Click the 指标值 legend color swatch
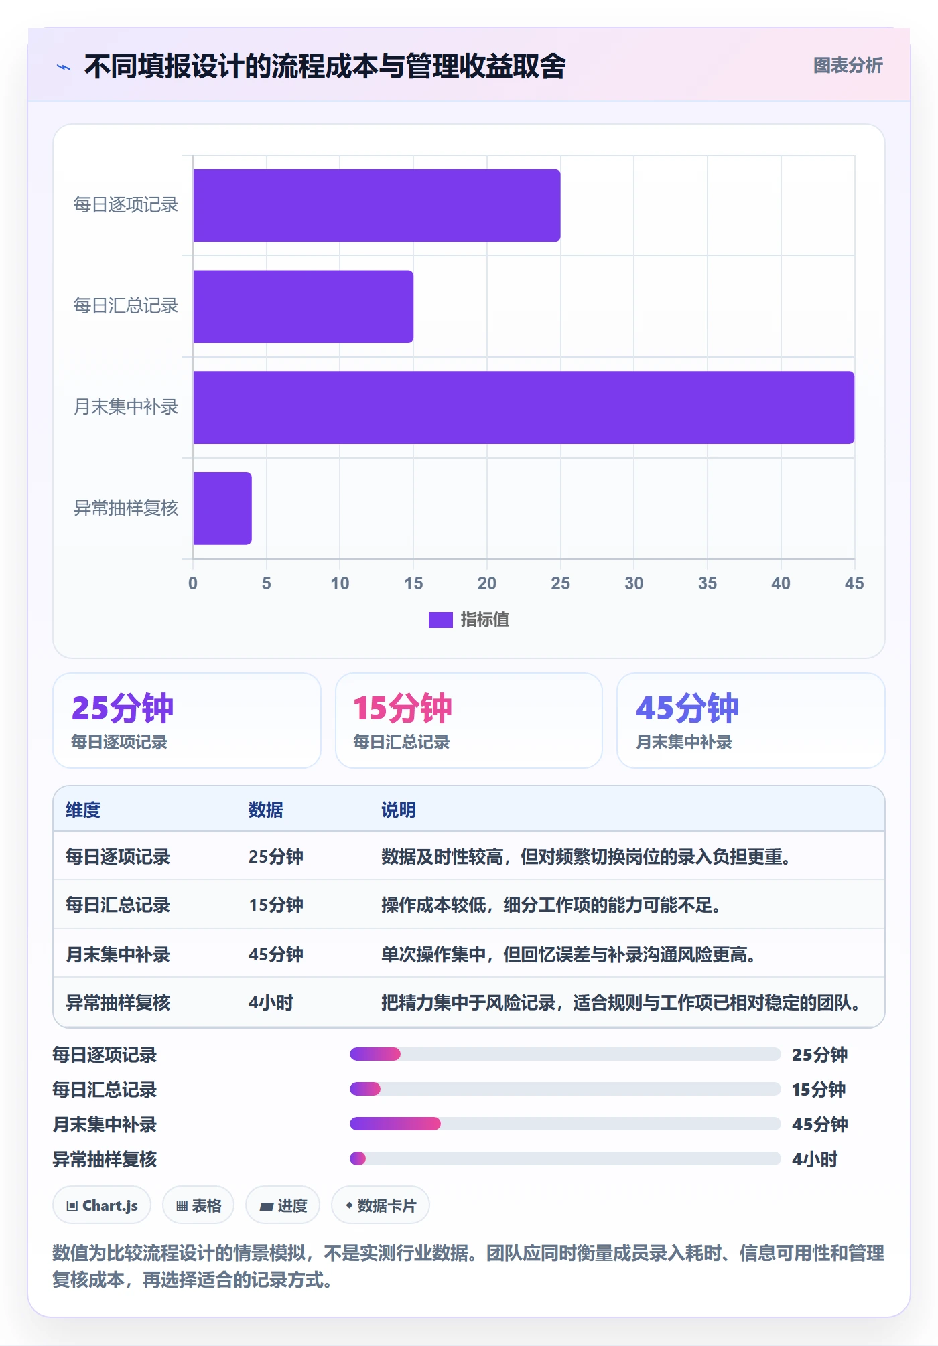The height and width of the screenshot is (1346, 938). click(x=440, y=620)
